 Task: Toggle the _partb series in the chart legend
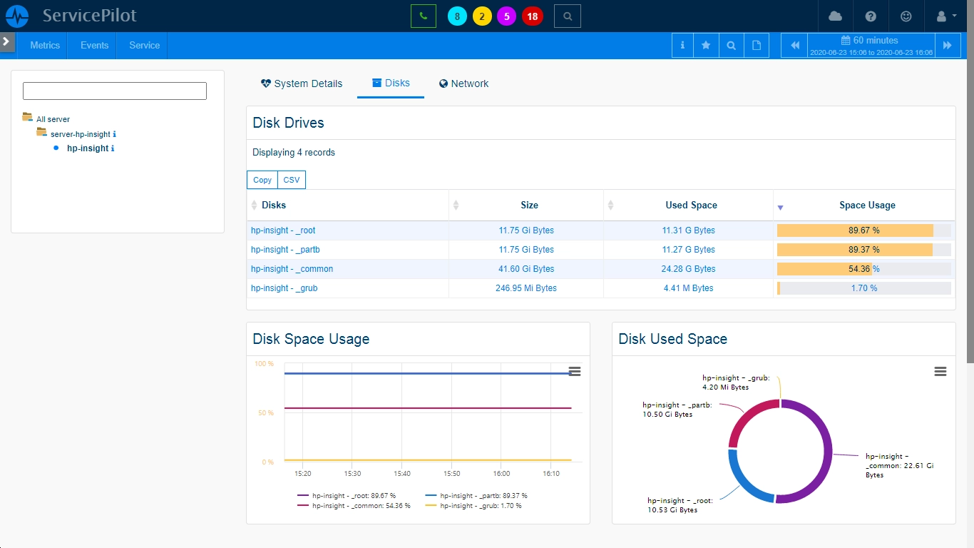coord(476,496)
